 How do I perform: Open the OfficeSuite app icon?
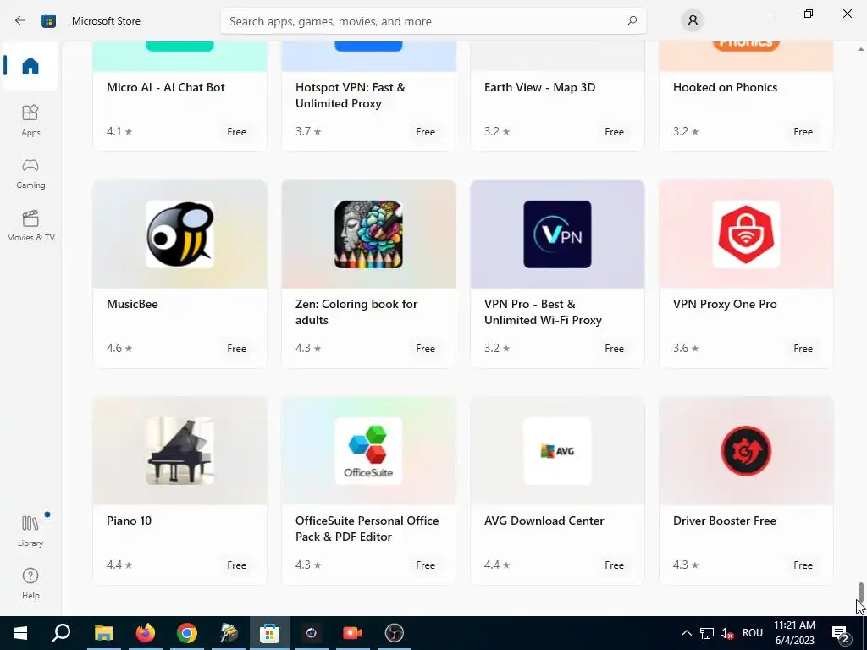pos(368,451)
